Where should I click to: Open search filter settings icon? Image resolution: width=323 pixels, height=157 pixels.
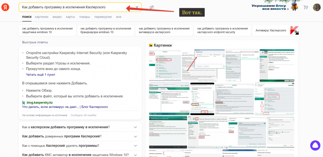coord(152,7)
